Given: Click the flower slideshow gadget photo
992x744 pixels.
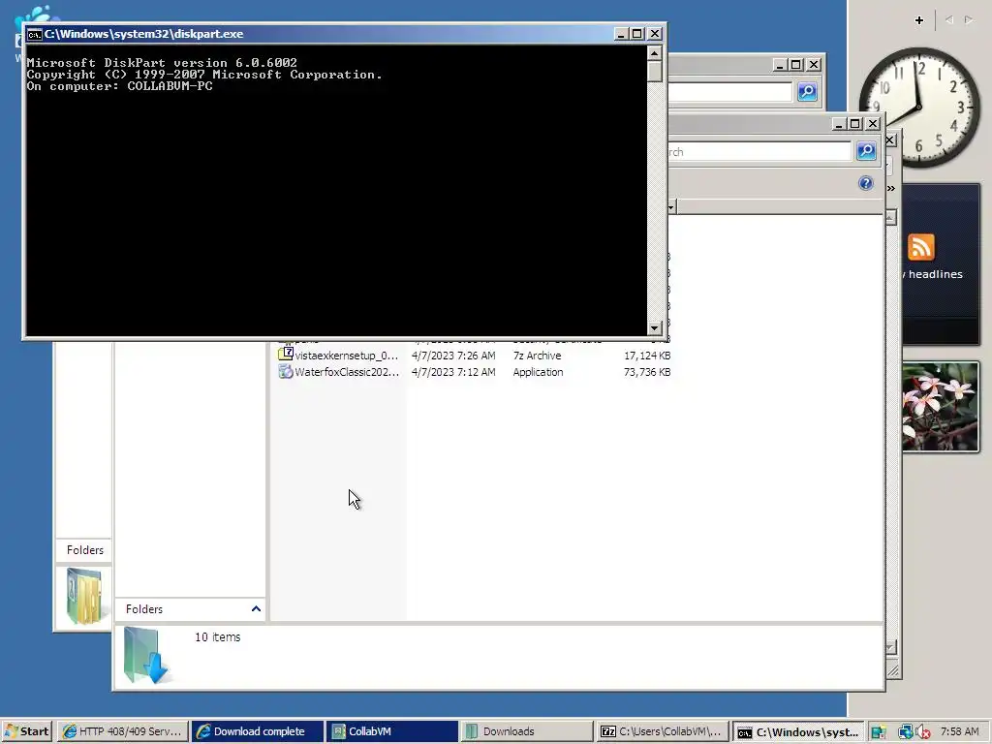Looking at the screenshot, I should [x=941, y=407].
